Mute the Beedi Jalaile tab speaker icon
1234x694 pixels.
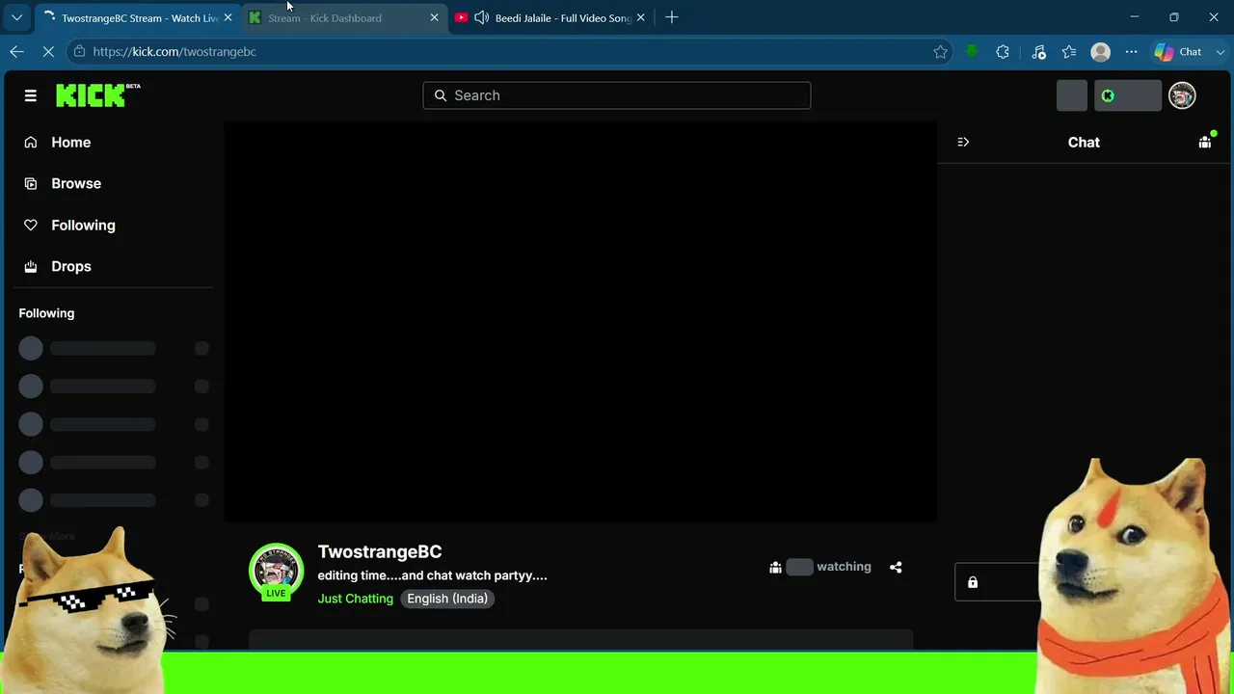[x=482, y=17]
